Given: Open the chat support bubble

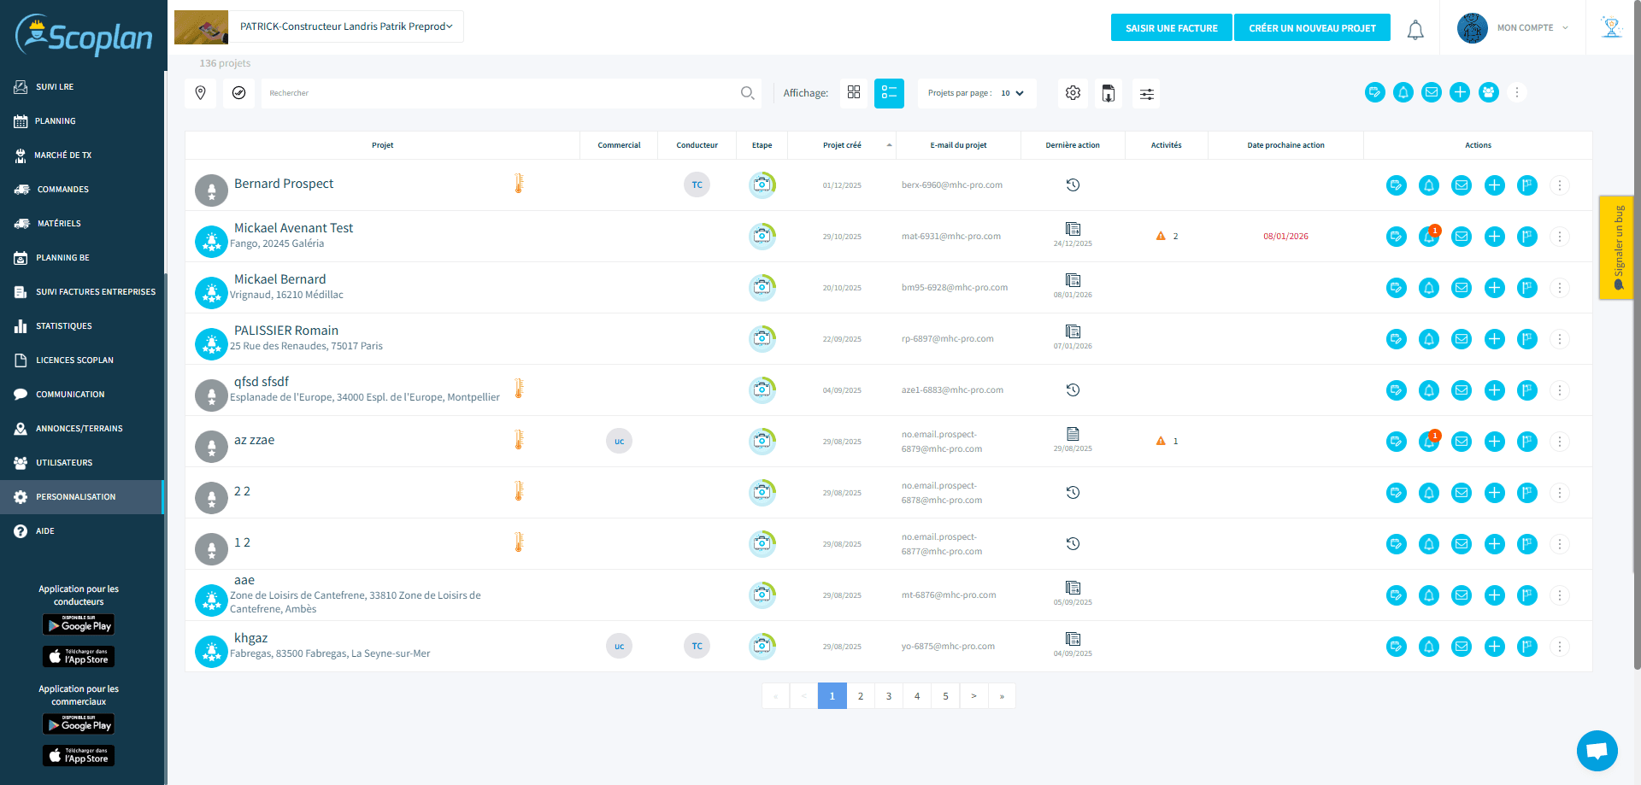Looking at the screenshot, I should 1597,751.
